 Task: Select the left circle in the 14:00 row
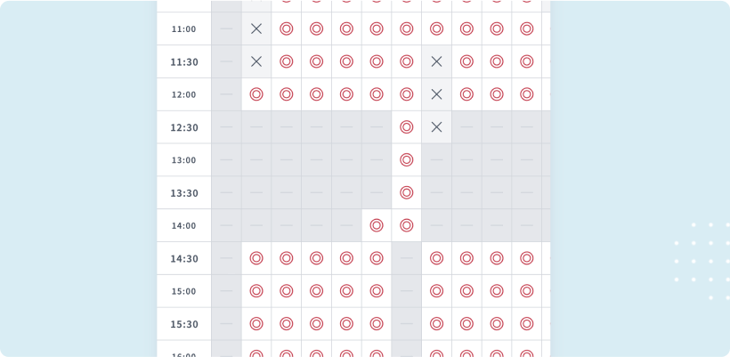tap(377, 225)
